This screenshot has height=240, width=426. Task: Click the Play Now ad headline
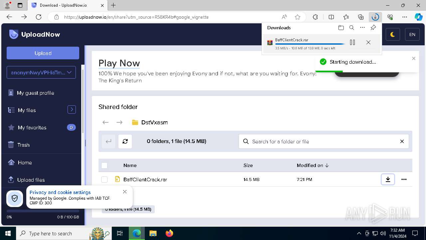[x=119, y=63]
